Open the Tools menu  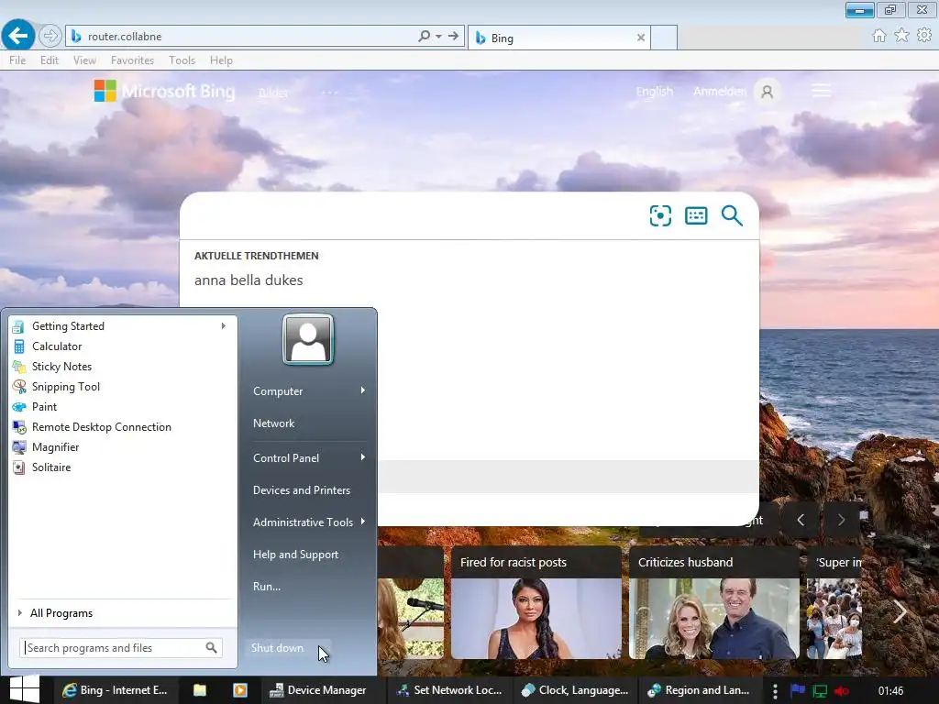tap(182, 60)
